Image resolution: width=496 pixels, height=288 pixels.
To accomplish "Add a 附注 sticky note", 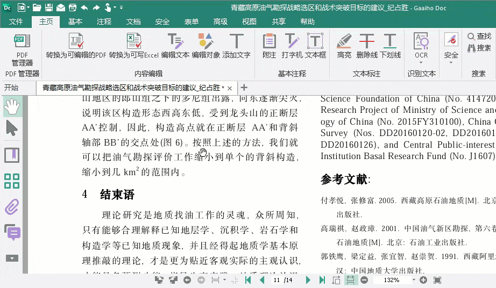I will [x=269, y=46].
